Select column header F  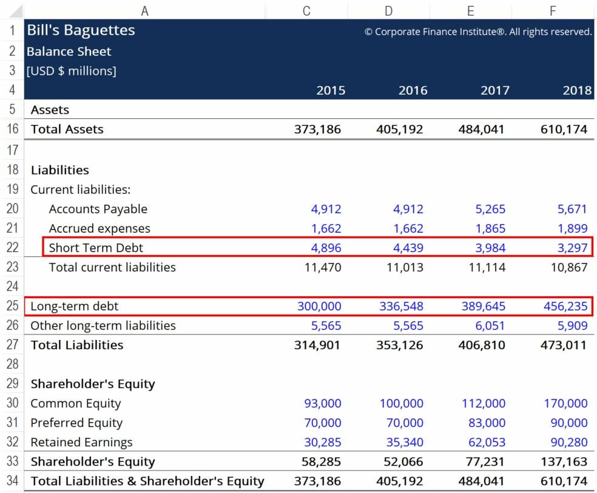[552, 10]
